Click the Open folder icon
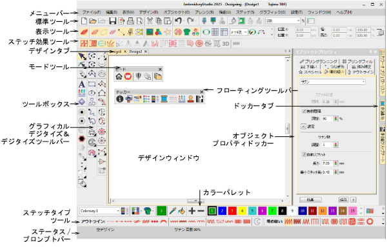Viewport: 387px width, 247px height. coord(93,21)
